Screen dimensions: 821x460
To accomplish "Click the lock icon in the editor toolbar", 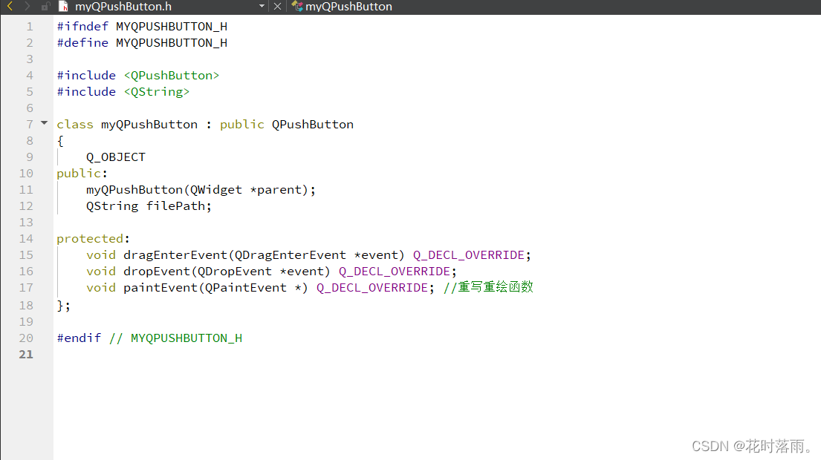I will 45,6.
